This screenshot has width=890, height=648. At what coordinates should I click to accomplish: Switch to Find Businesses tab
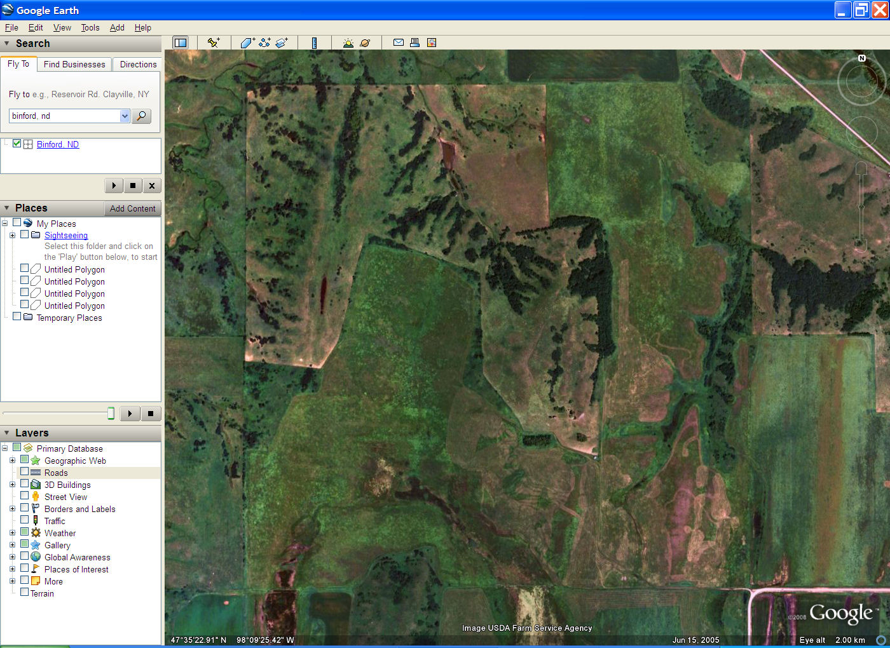(74, 64)
